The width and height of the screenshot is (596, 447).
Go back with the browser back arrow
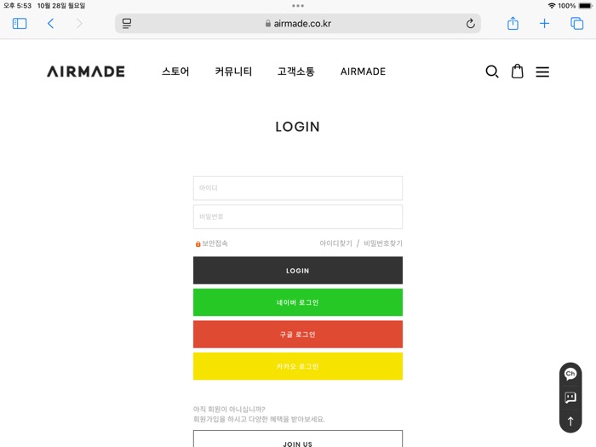[50, 24]
